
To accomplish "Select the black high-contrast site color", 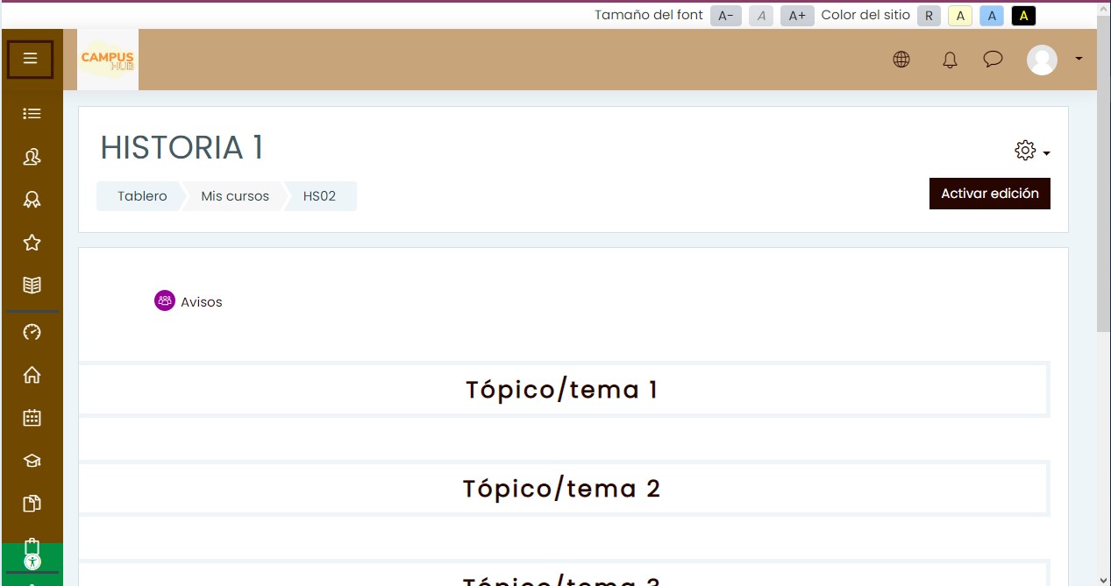I will tap(1023, 16).
